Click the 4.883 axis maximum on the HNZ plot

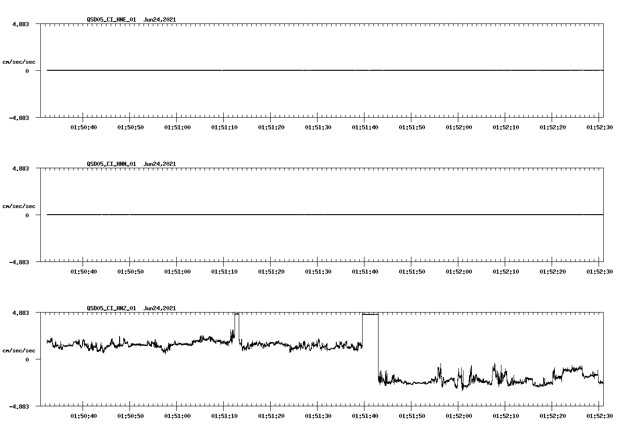[x=21, y=313]
